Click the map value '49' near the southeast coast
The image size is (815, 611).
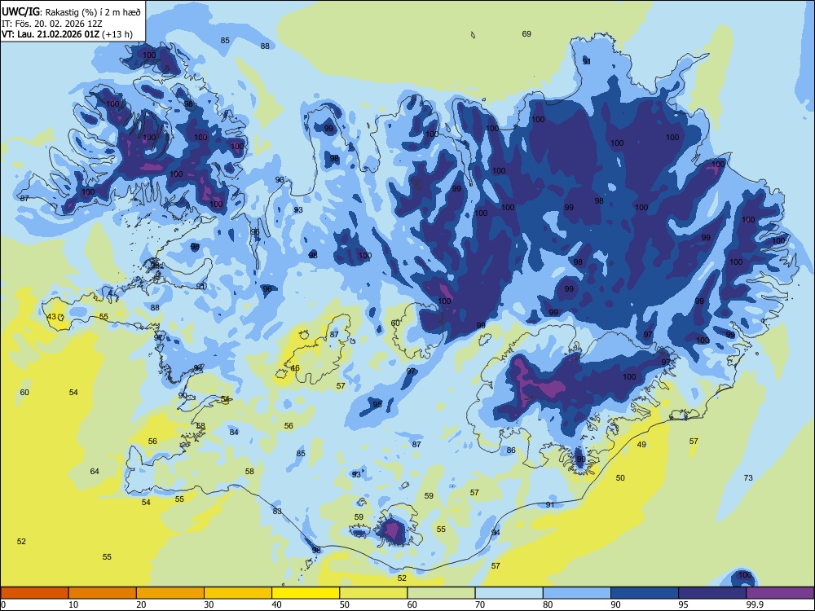[x=641, y=444]
